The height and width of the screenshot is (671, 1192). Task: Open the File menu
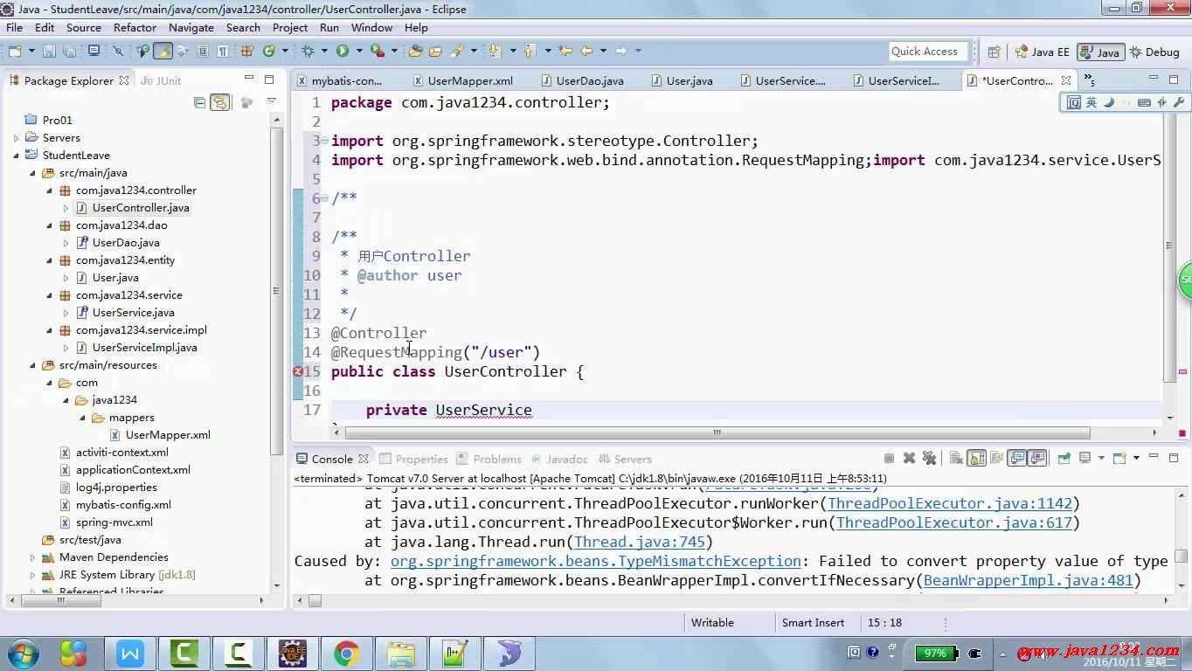[x=15, y=27]
